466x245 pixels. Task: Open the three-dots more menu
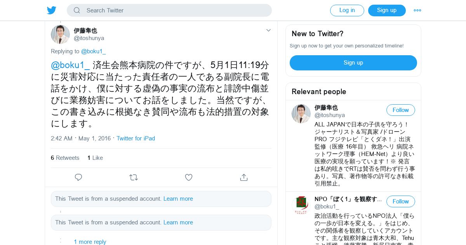pos(417,10)
